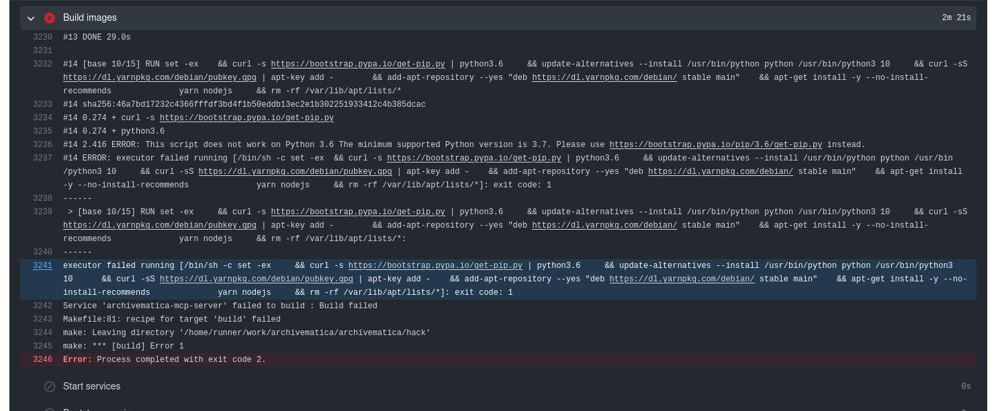Open get-pip.py link on line 3239
Screen dimensions: 996x411
click(x=358, y=212)
